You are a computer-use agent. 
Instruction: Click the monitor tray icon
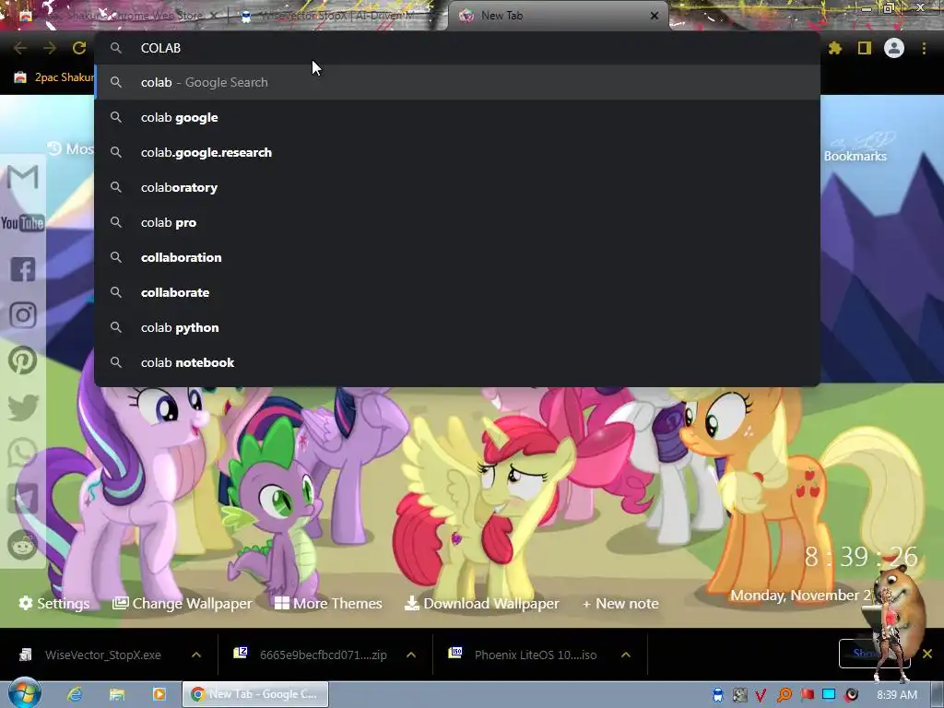click(x=829, y=695)
